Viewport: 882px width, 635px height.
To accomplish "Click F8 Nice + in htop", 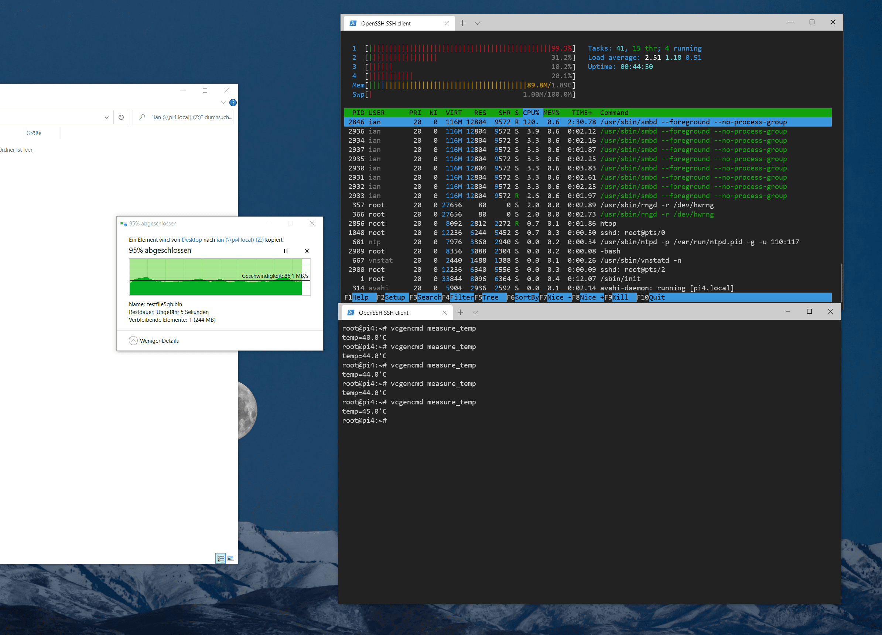I will pos(588,297).
